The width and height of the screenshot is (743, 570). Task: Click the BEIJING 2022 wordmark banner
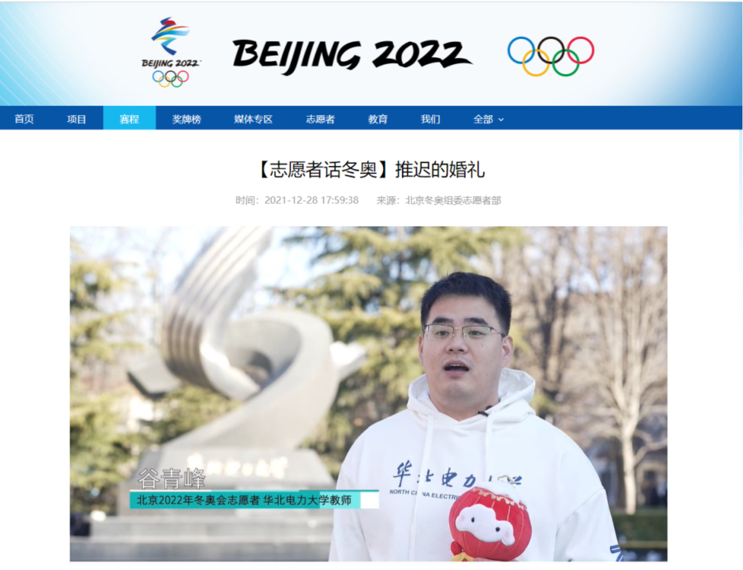352,56
